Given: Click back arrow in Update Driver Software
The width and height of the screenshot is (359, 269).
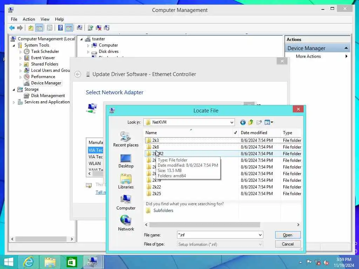Looking at the screenshot, I should click(x=77, y=74).
